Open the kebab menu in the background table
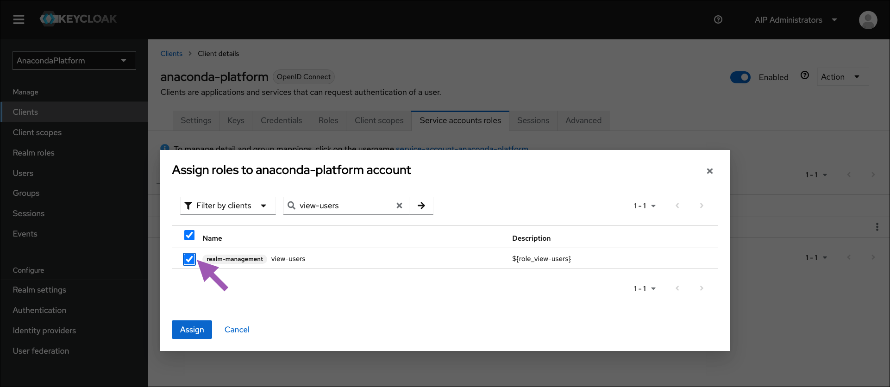Image resolution: width=890 pixels, height=387 pixels. (x=877, y=227)
